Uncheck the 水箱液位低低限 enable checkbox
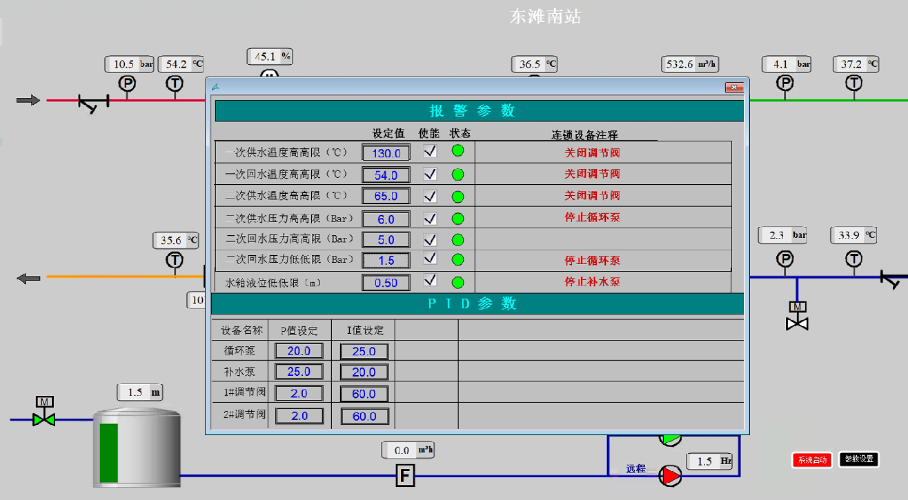 coord(430,281)
